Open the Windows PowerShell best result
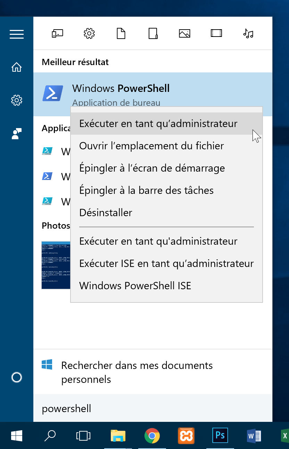The height and width of the screenshot is (449, 289). [153, 94]
